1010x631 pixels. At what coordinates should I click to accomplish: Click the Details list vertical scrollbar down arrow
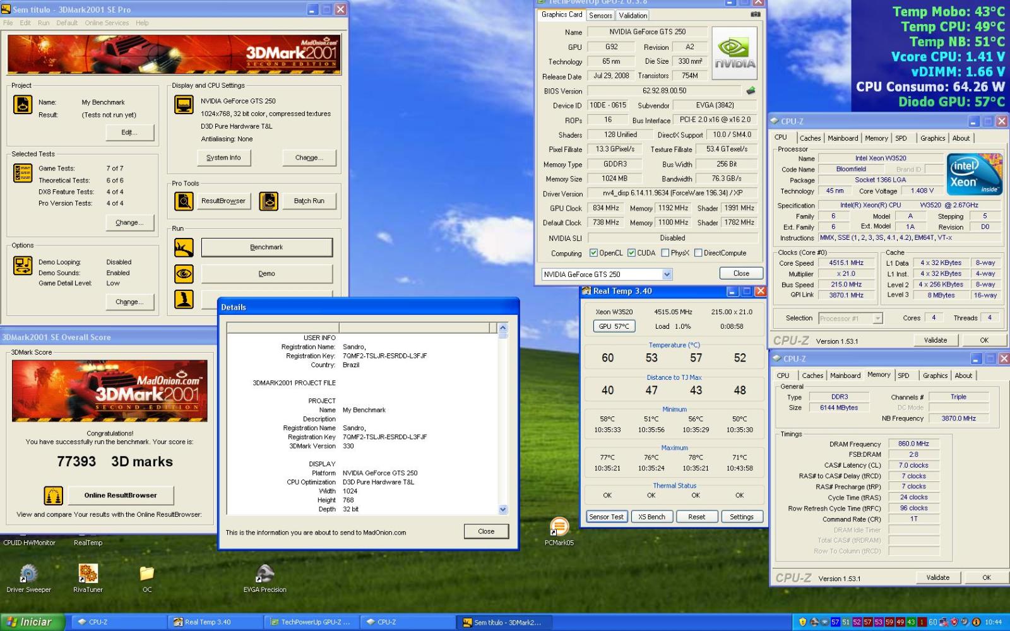[503, 509]
